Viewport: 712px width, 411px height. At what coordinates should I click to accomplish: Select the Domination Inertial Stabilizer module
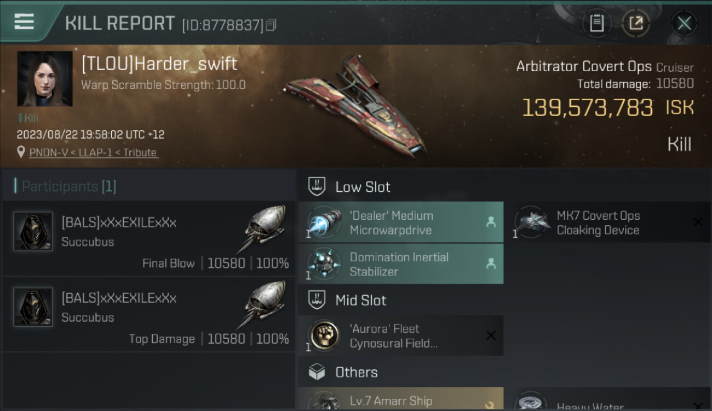pos(400,264)
